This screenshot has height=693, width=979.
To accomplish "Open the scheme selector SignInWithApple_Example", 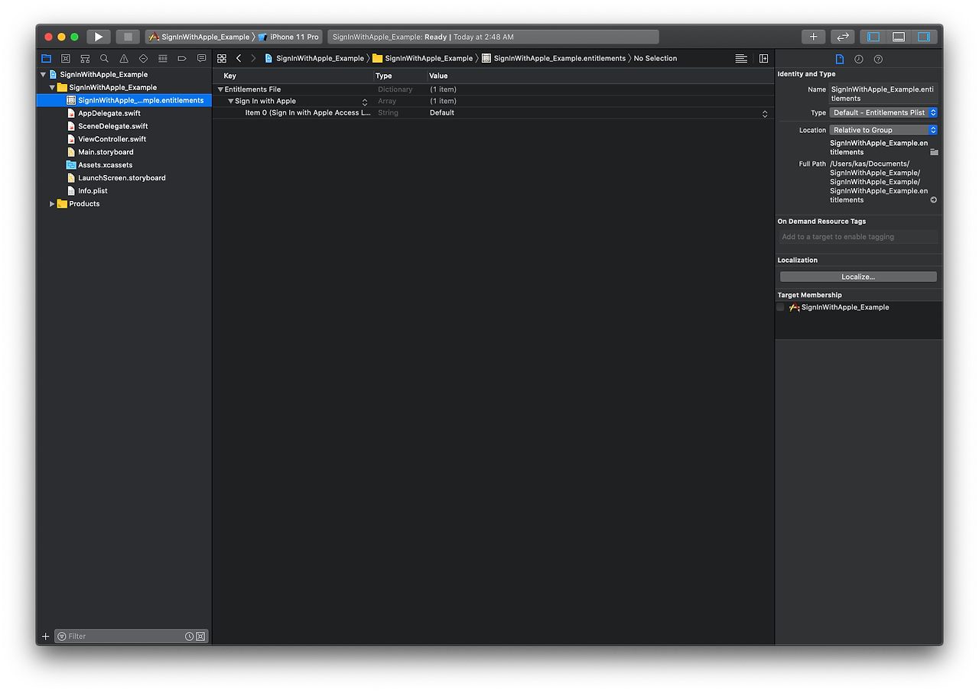I will tap(199, 37).
